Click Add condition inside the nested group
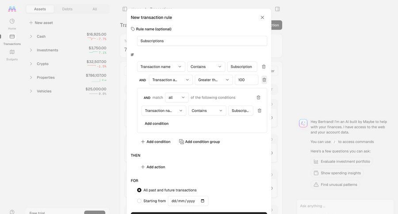 pos(157,123)
